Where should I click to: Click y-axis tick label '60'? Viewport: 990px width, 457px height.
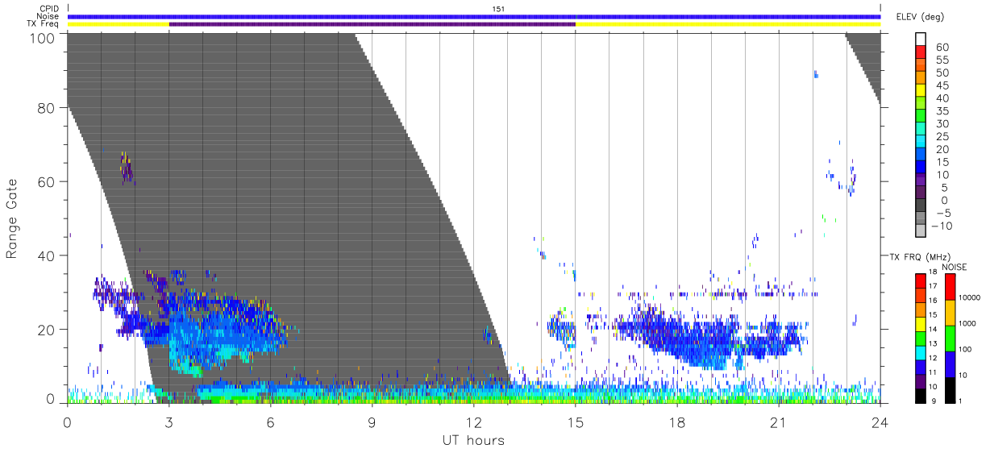(x=47, y=181)
